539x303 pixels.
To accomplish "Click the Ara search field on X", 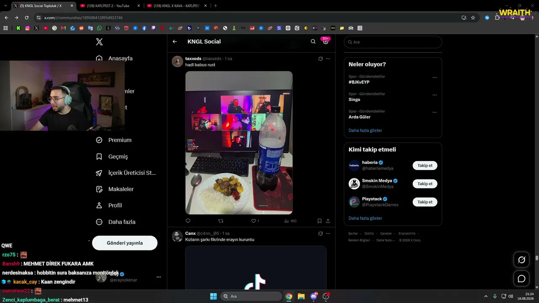I will (x=393, y=42).
